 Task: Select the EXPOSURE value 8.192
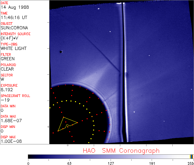point(7,90)
